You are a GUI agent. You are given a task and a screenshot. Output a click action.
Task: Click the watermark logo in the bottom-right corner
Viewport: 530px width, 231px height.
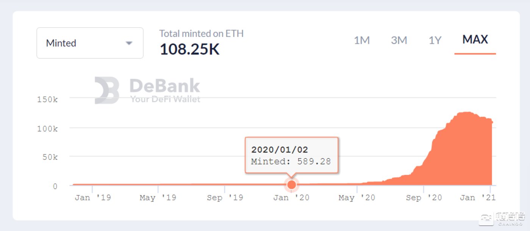502,218
